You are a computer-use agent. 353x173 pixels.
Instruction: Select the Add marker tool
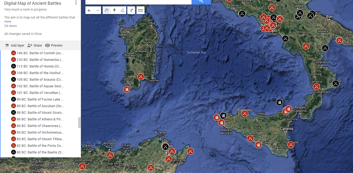point(114,10)
